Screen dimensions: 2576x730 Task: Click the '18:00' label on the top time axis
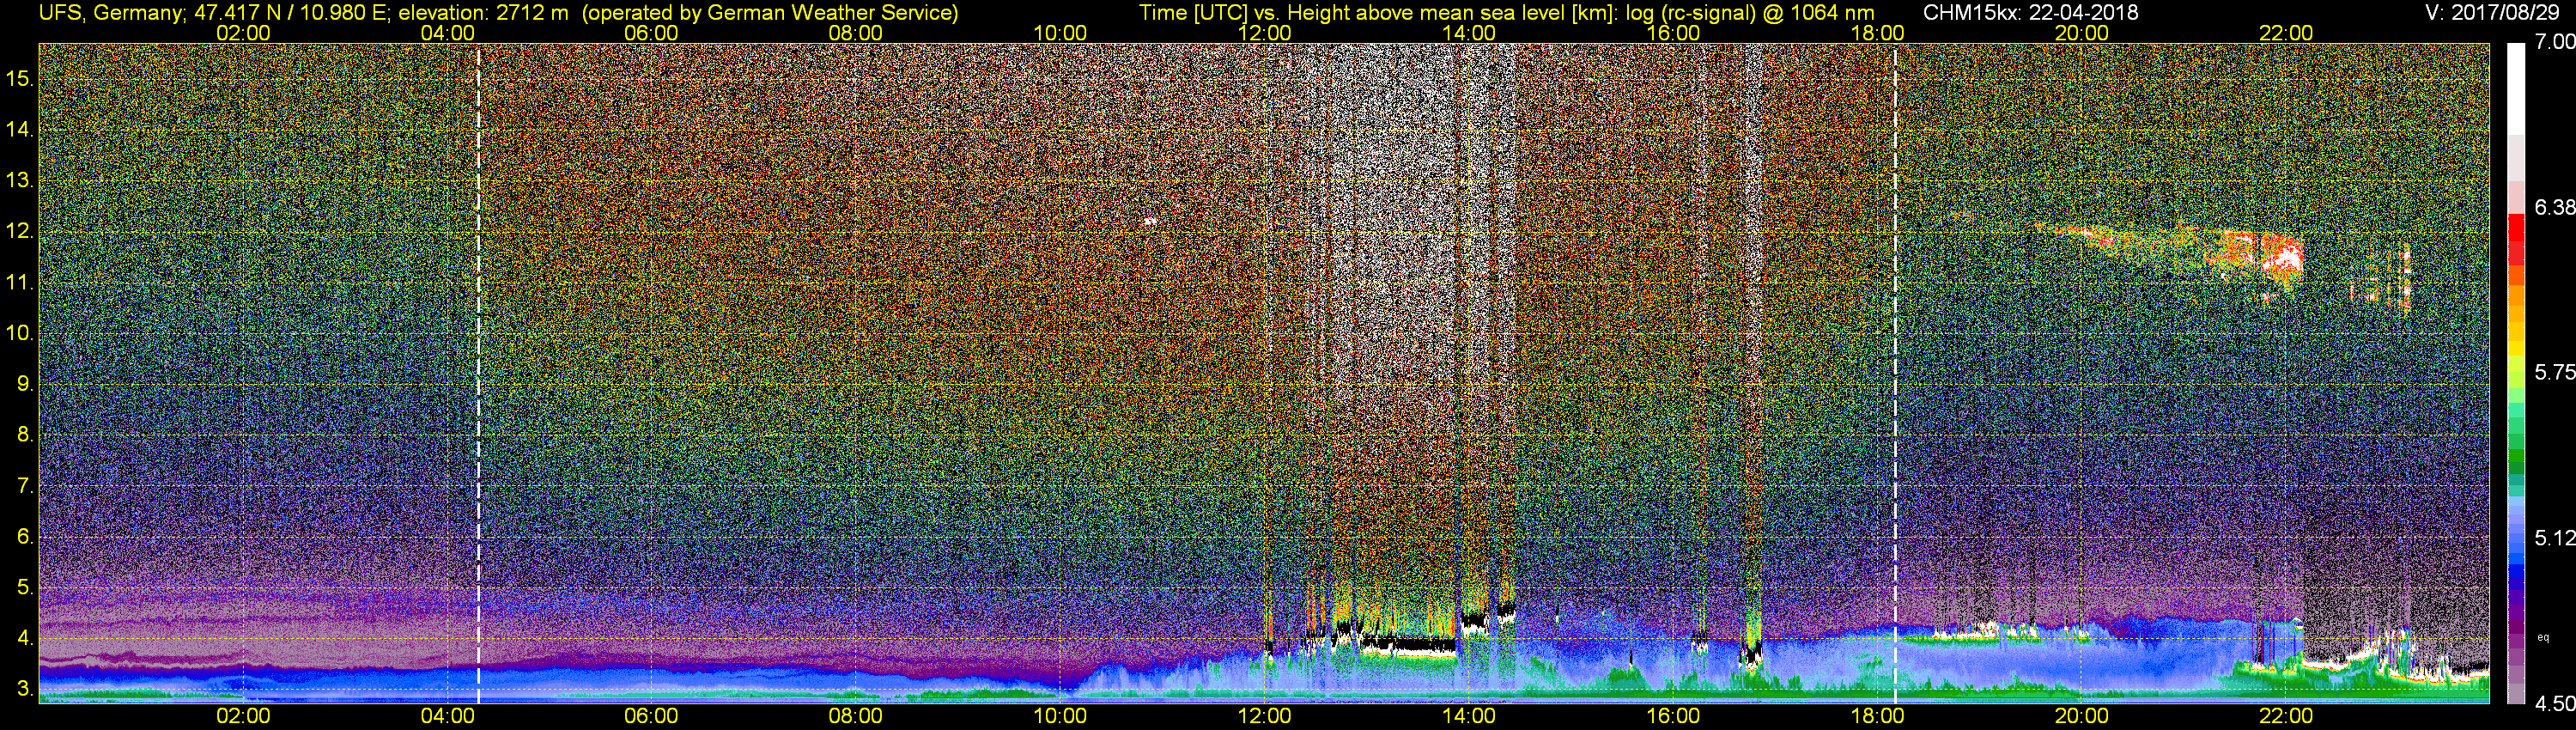pos(1877,33)
